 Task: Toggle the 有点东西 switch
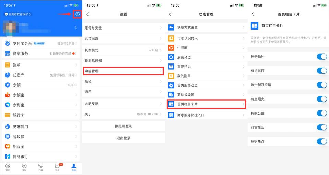click(x=322, y=71)
